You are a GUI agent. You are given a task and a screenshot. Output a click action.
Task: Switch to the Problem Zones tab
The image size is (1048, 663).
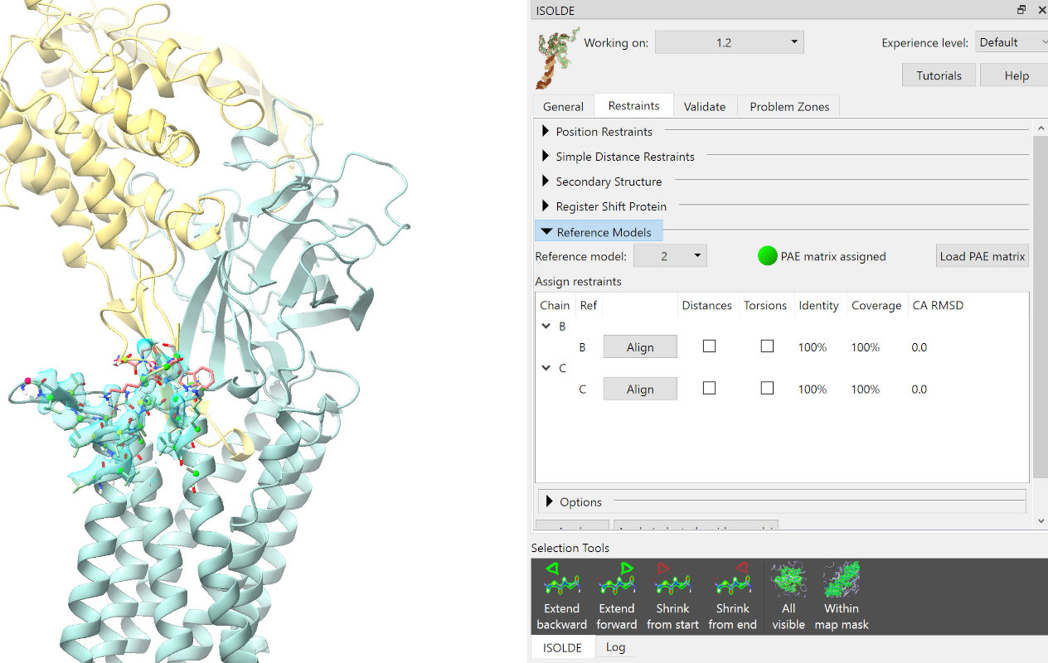coord(789,106)
